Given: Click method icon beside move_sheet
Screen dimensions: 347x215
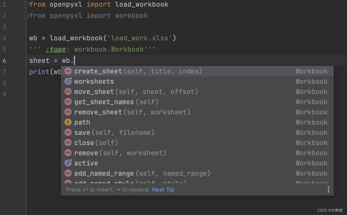Looking at the screenshot, I should [x=68, y=91].
